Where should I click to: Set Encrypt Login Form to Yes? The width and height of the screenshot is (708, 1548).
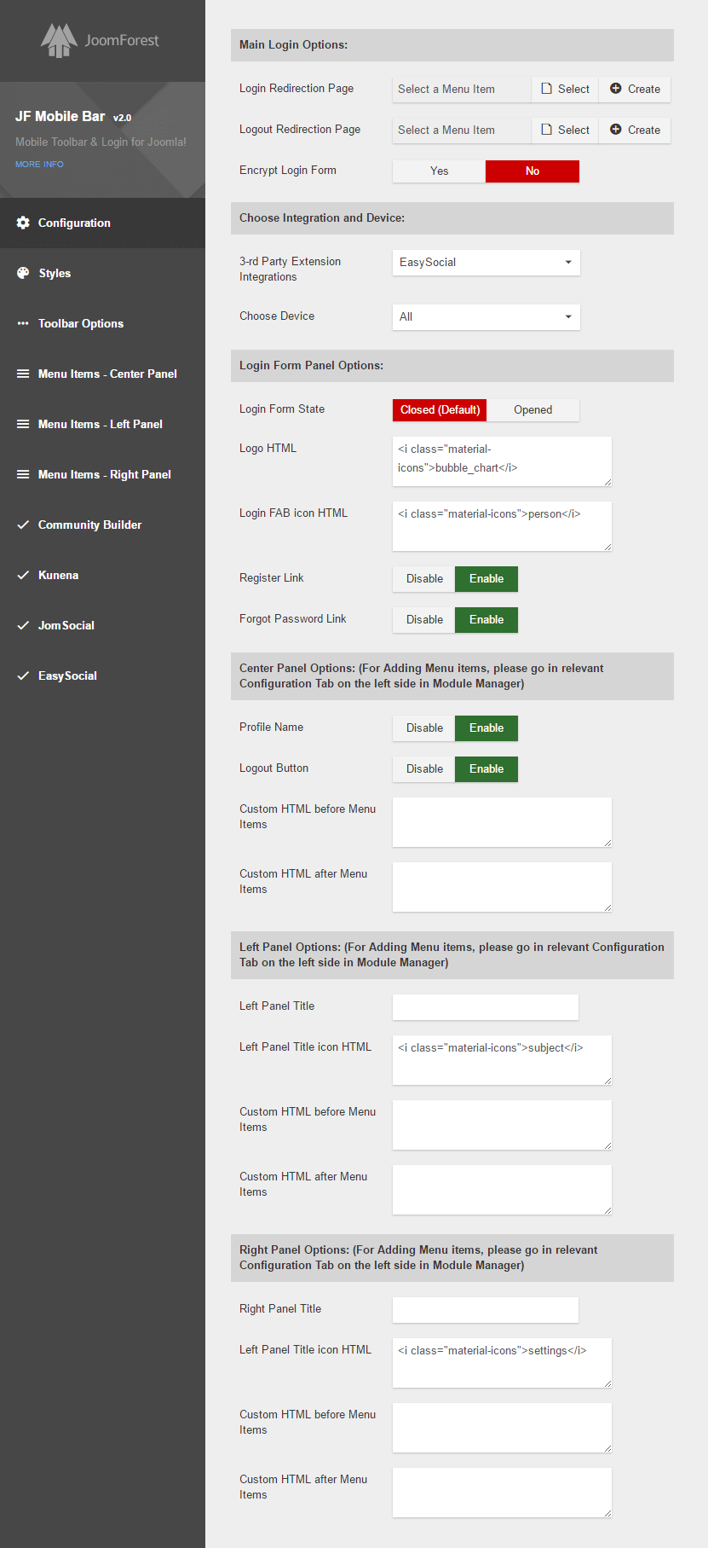pos(439,171)
